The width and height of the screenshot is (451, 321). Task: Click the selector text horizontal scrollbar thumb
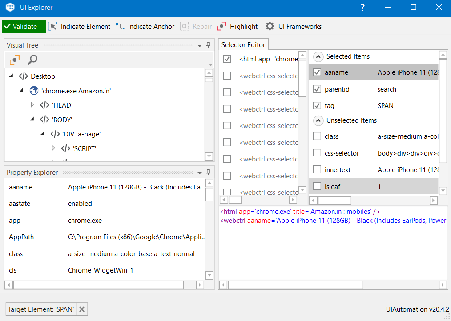coord(296,285)
